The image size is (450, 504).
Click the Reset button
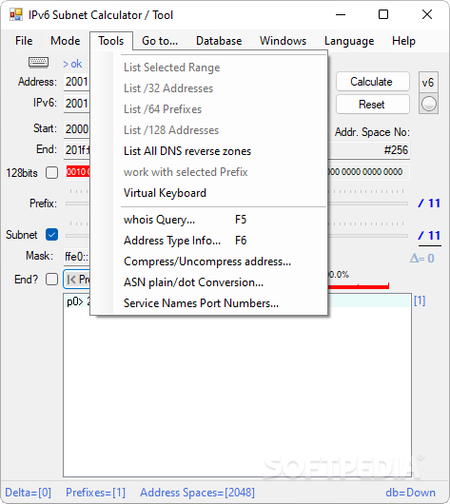[373, 105]
